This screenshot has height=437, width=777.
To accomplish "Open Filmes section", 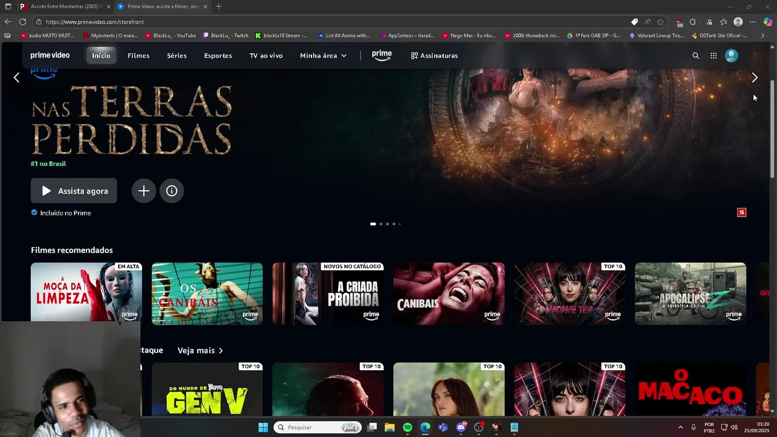I will [x=138, y=55].
